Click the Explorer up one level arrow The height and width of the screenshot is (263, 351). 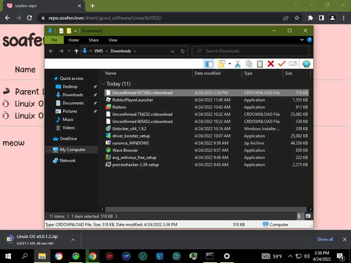pos(76,51)
